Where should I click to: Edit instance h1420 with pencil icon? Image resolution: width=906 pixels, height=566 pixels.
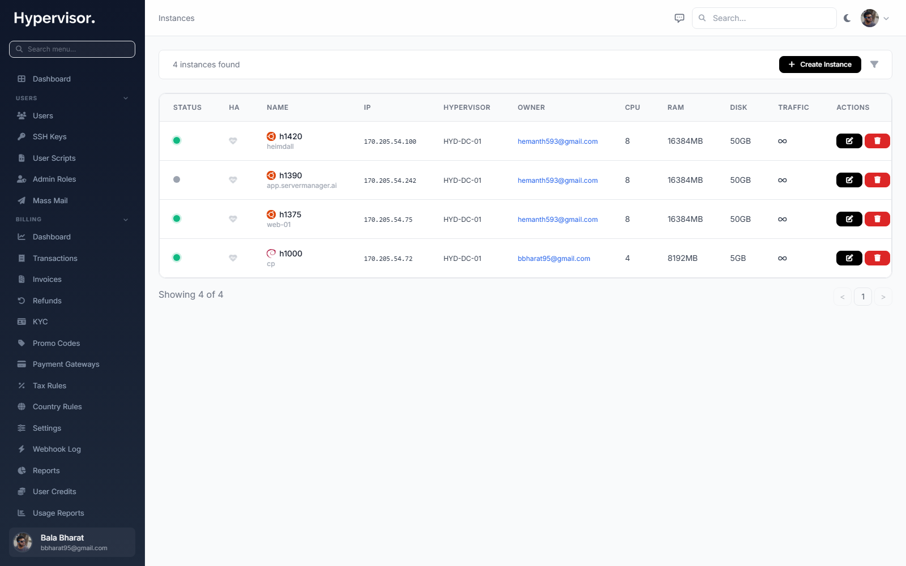tap(849, 141)
